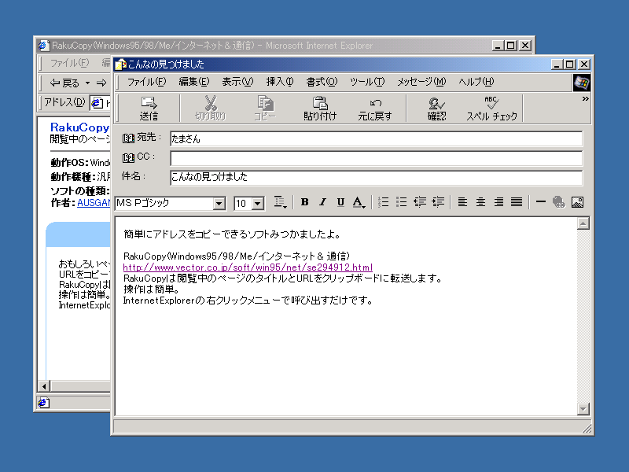The height and width of the screenshot is (472, 629).
Task: Click the 送信 (Send) toolbar button
Action: (149, 109)
